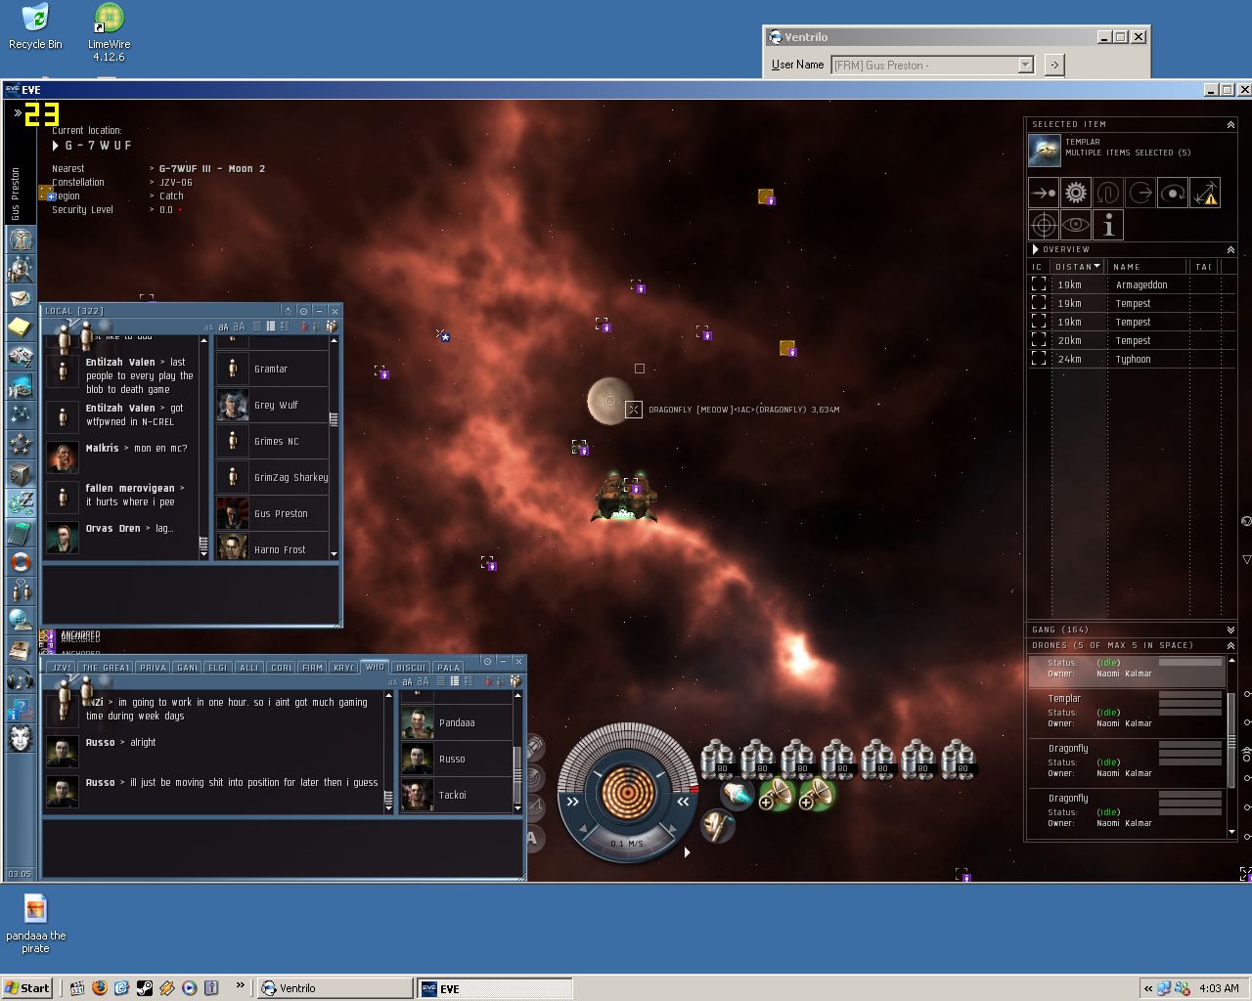Click the gear icon in Selected Item
1252x1001 pixels.
pyautogui.click(x=1076, y=193)
